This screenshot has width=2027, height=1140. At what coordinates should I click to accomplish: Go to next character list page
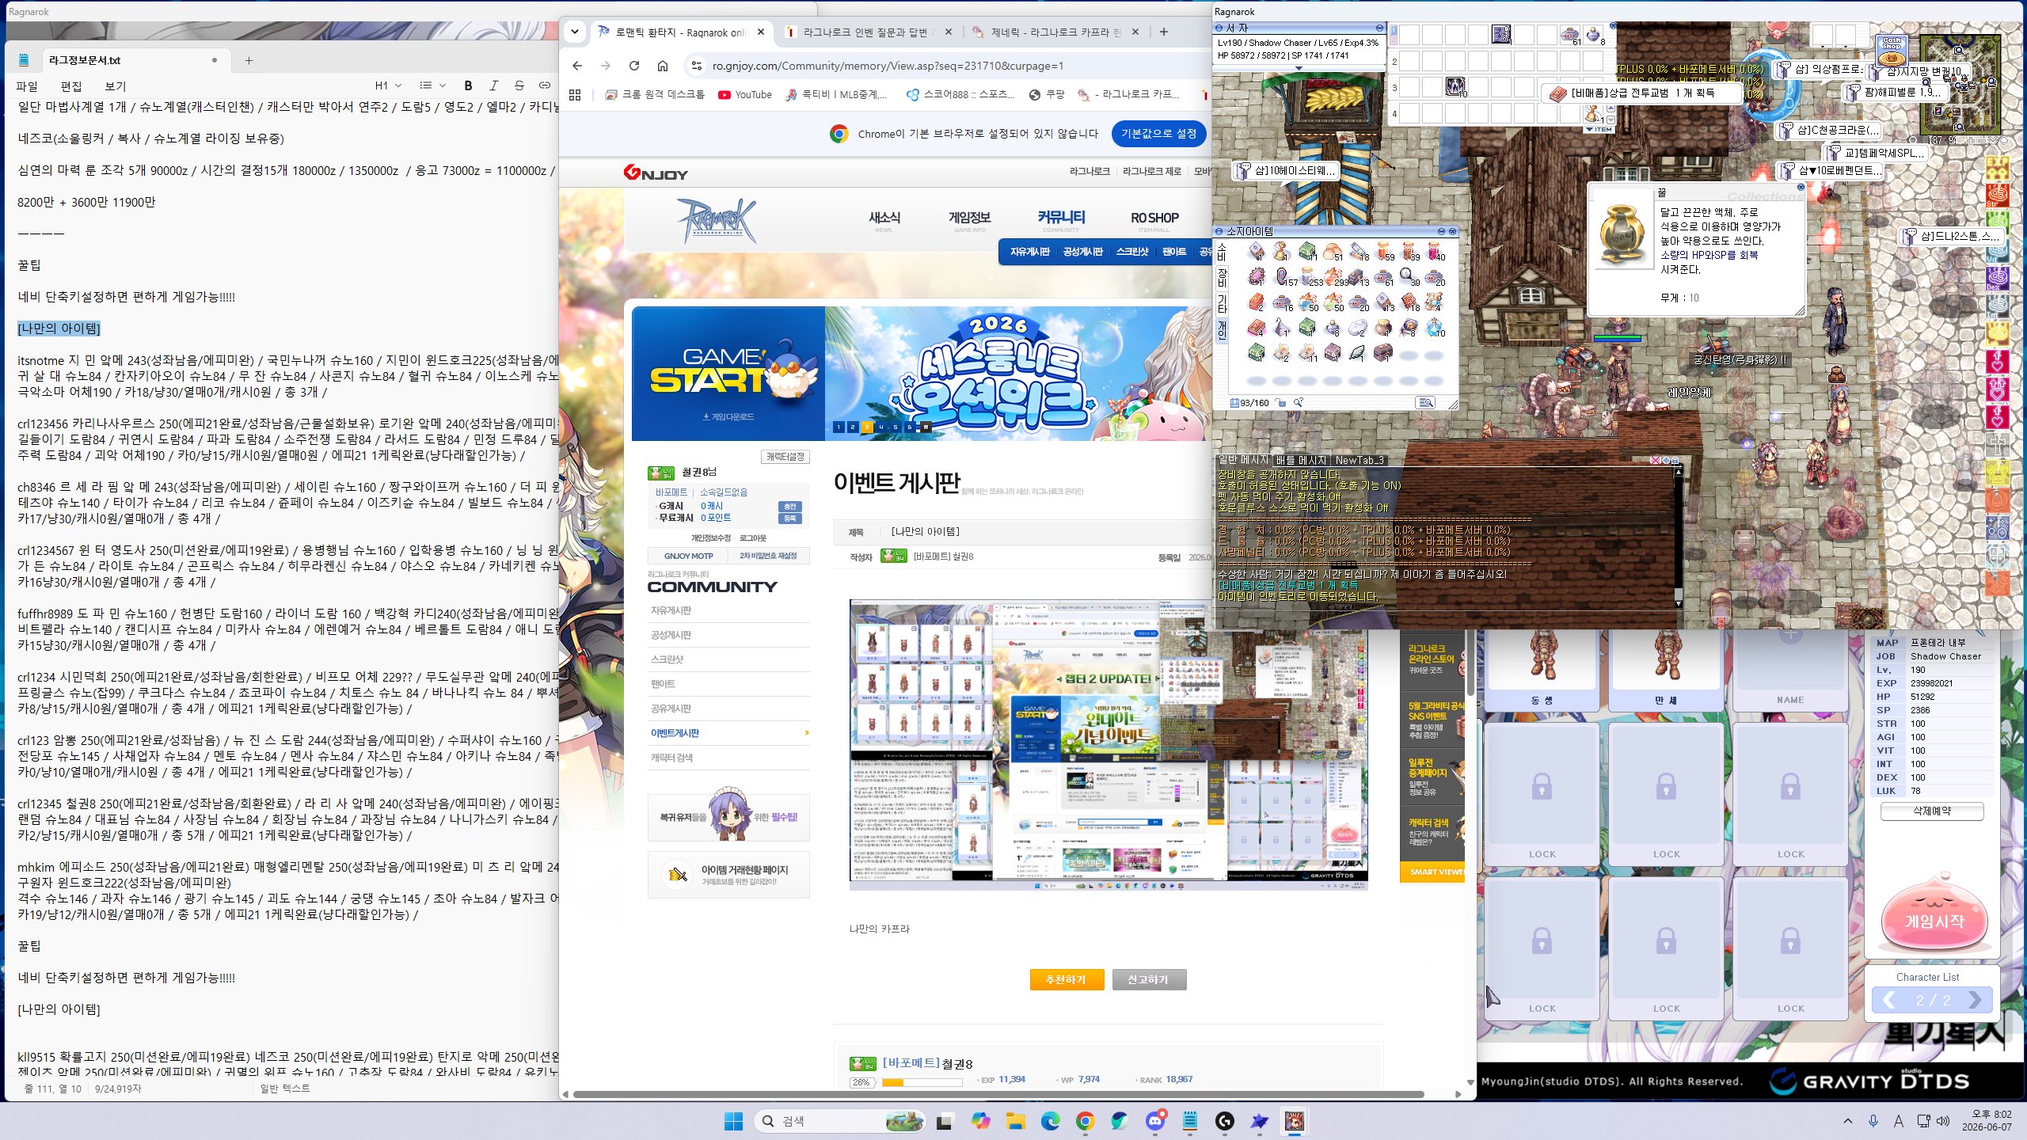(x=1974, y=1000)
